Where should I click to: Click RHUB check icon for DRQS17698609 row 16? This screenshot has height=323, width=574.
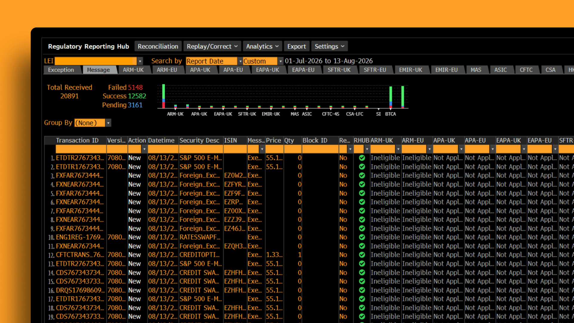[362, 290]
